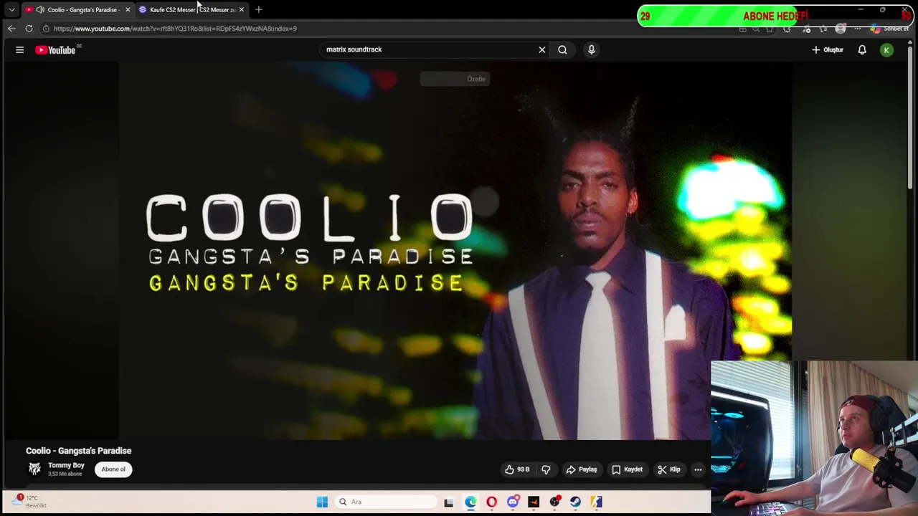
Task: Go back with the browser back arrow
Action: pyautogui.click(x=11, y=29)
